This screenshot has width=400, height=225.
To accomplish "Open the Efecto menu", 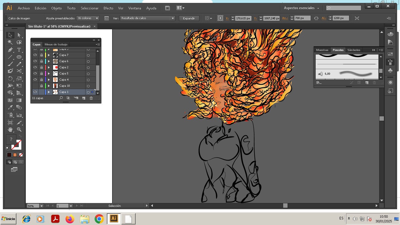I will coord(108,8).
